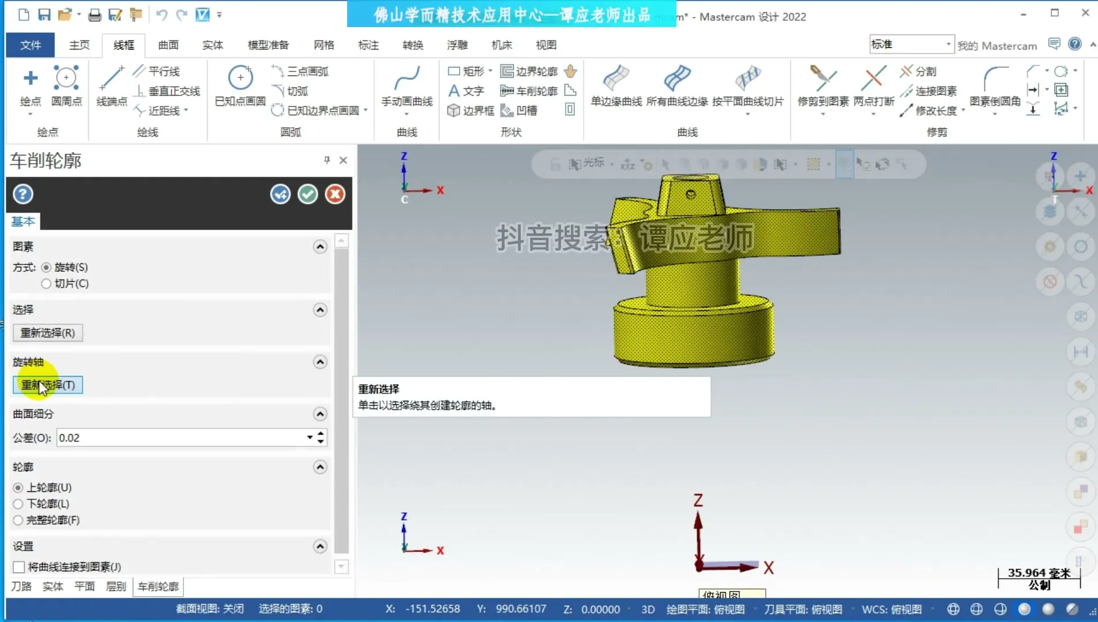Select the 绘点 point tool
The width and height of the screenshot is (1098, 622).
[x=31, y=86]
